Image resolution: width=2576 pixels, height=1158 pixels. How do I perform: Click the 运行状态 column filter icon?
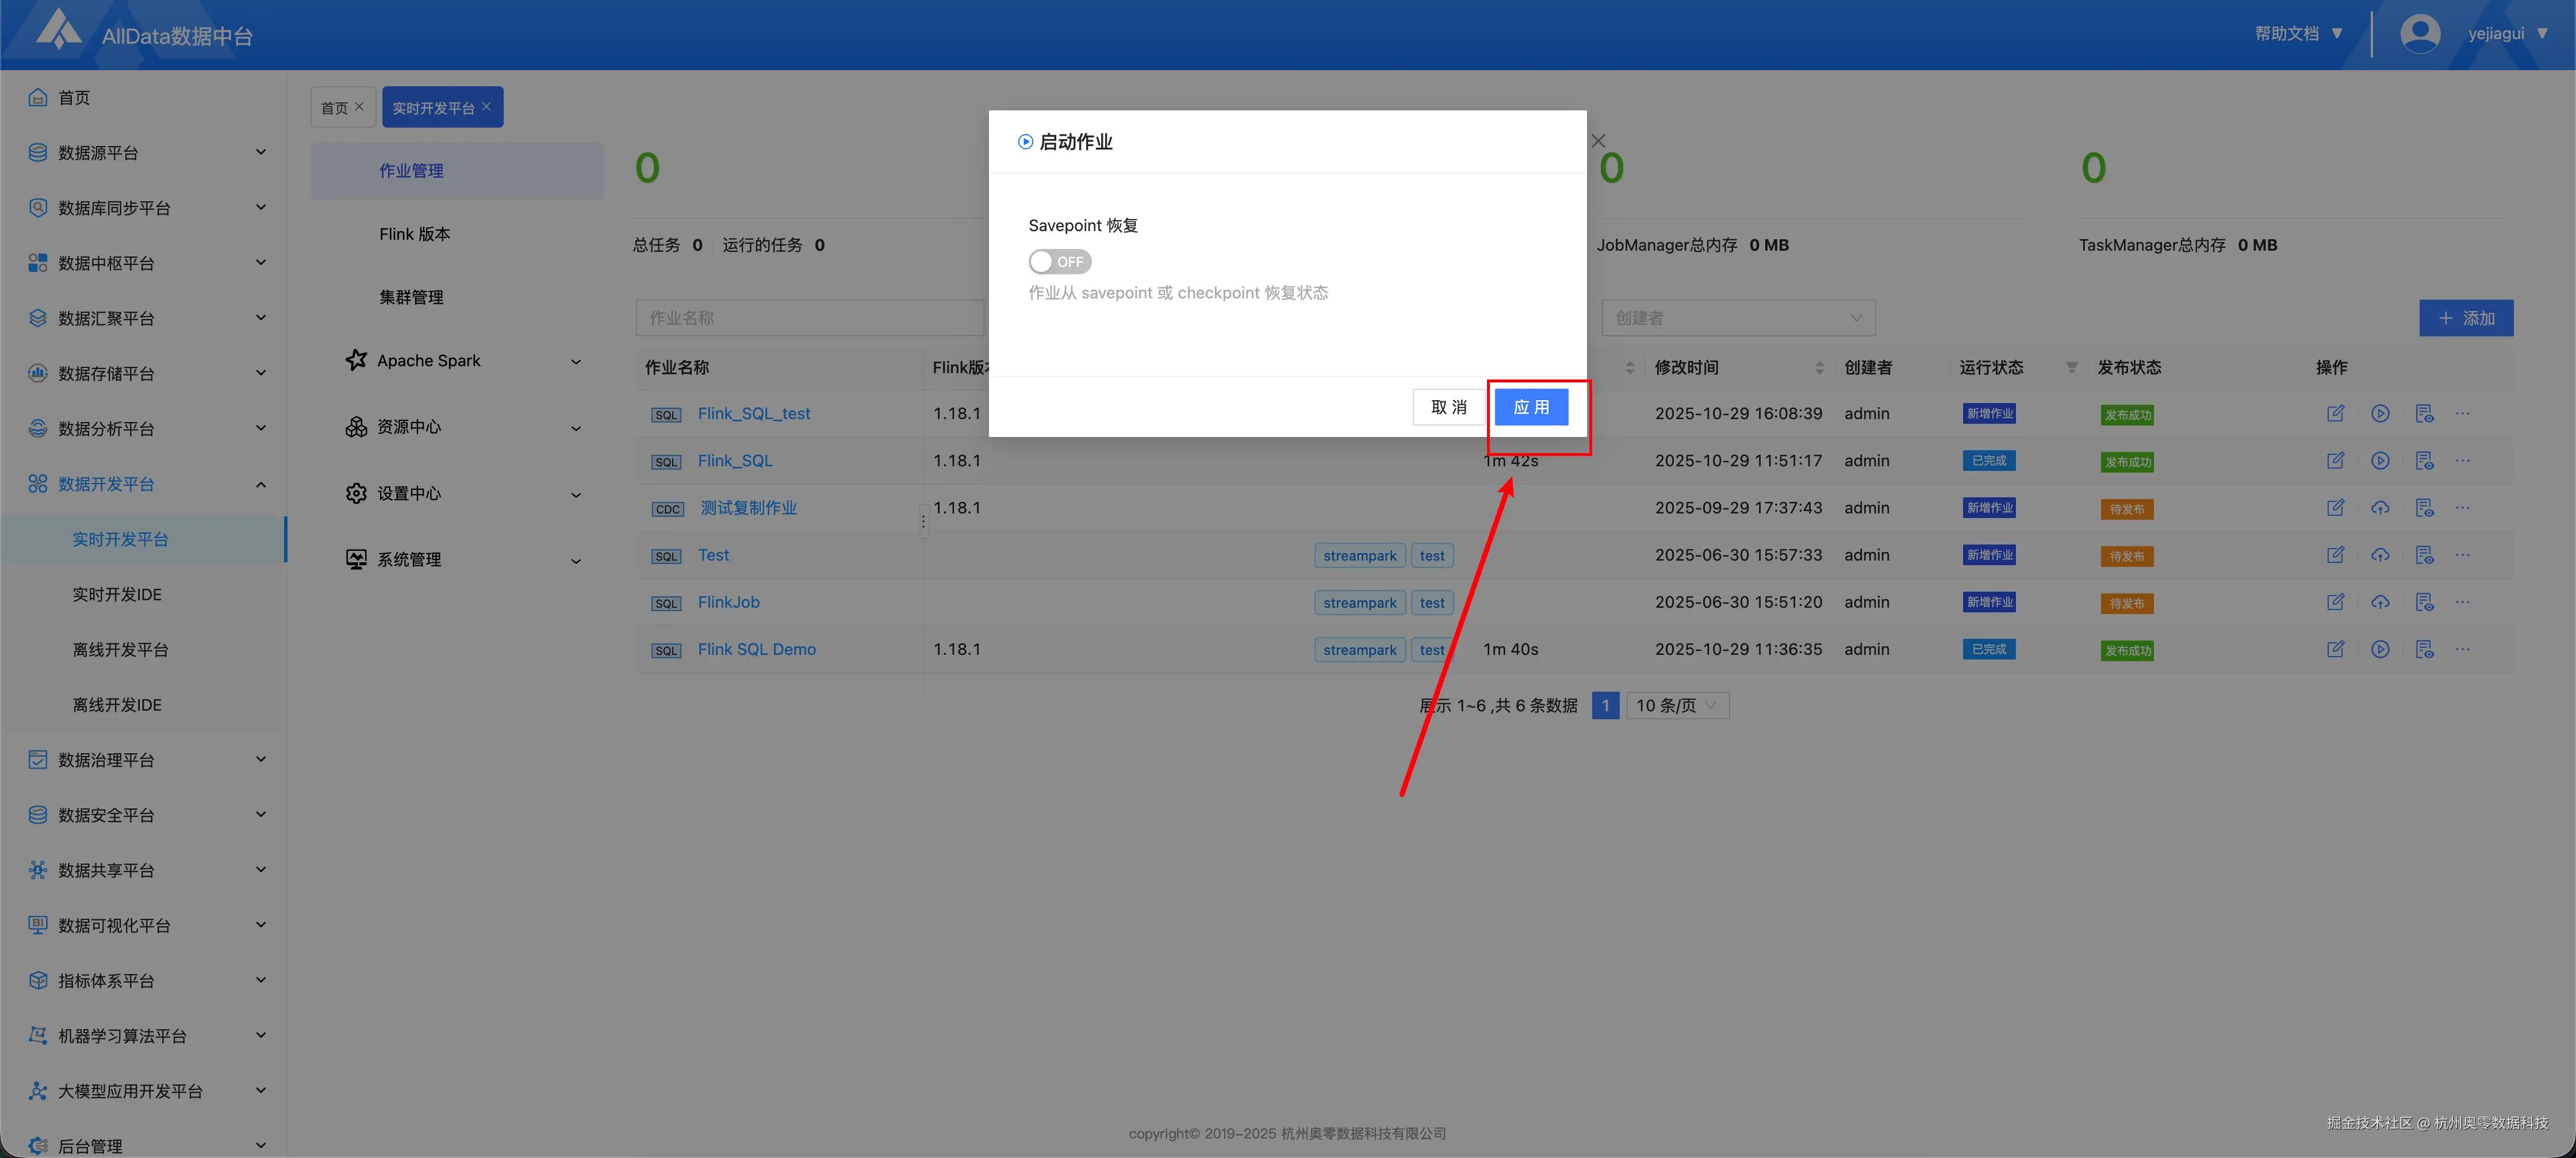pyautogui.click(x=2072, y=368)
